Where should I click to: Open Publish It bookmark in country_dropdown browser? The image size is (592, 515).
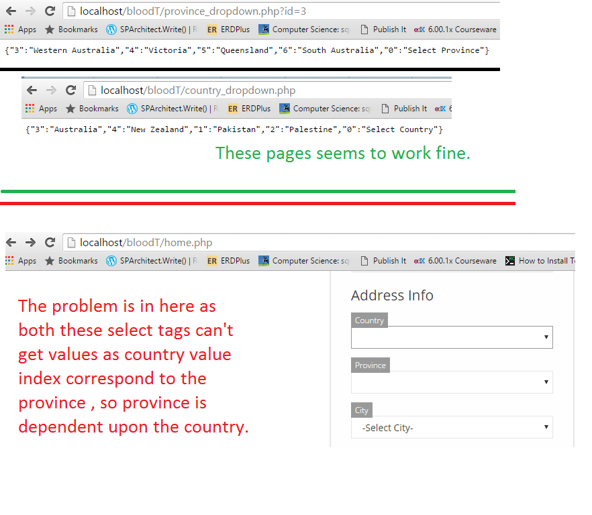click(x=404, y=109)
